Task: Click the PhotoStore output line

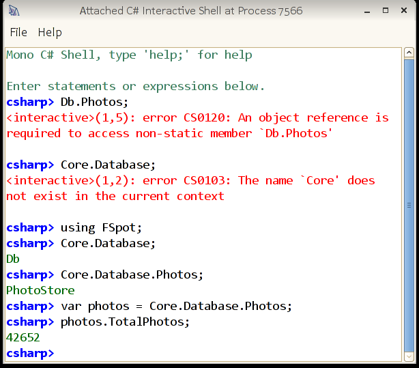Action: [x=41, y=290]
